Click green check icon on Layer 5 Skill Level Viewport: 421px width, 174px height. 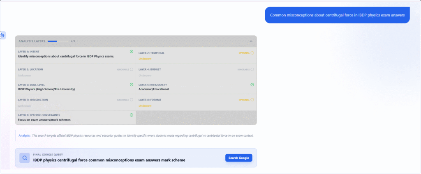click(132, 85)
